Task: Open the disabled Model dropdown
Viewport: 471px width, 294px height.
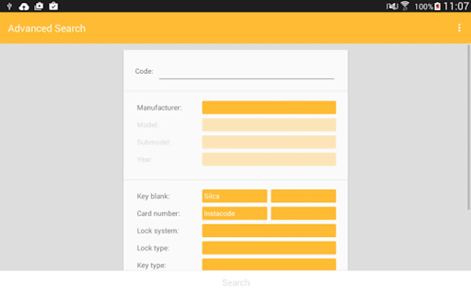Action: [269, 125]
